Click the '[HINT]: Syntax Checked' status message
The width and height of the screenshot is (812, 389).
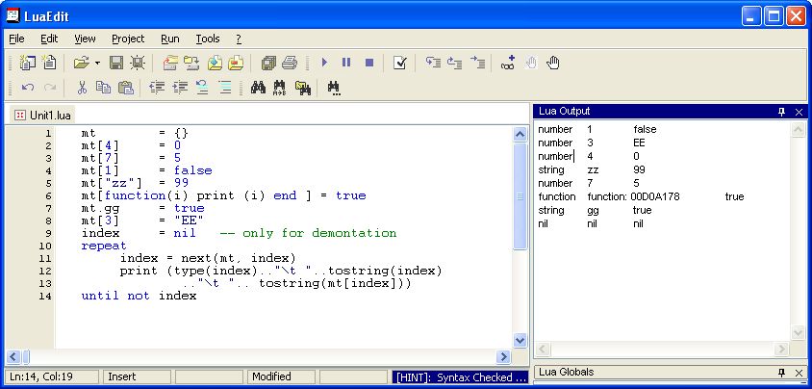[461, 377]
